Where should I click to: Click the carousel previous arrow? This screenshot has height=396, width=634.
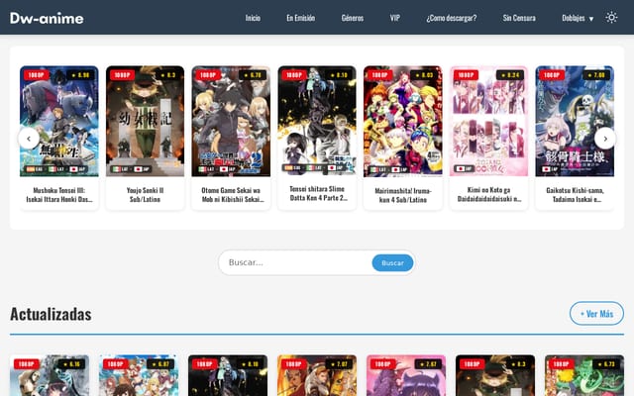[x=29, y=139]
